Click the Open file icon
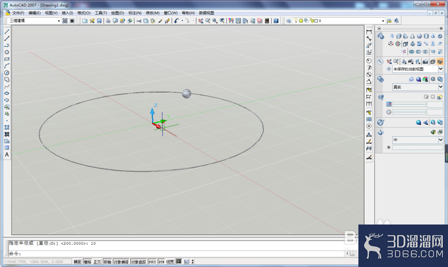The image size is (448, 267). point(92,21)
